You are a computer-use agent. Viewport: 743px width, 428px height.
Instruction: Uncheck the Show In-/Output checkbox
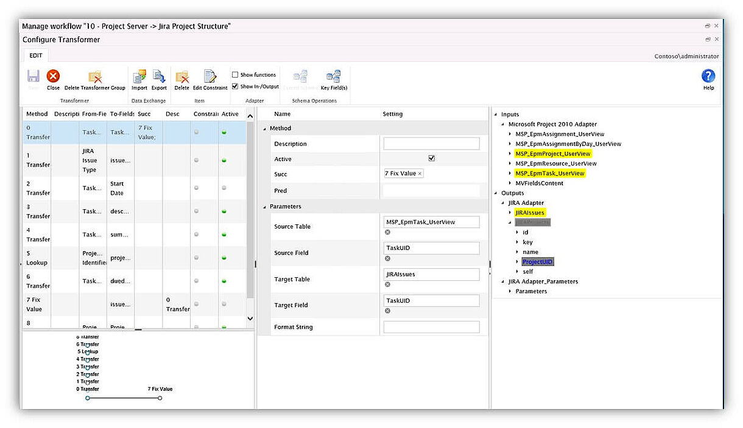(x=235, y=86)
